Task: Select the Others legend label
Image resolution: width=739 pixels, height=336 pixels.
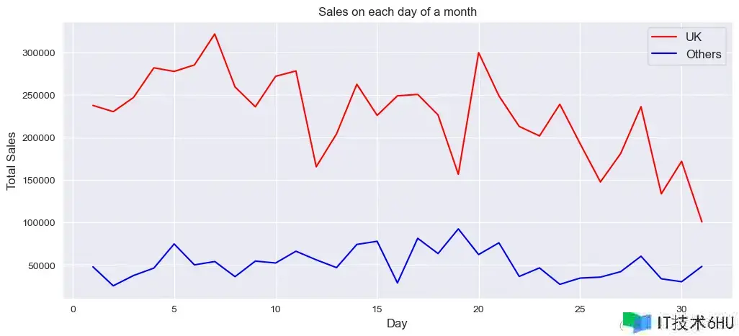Action: 704,55
